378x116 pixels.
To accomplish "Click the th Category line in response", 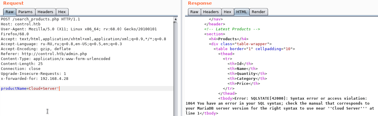I will [x=247, y=79].
